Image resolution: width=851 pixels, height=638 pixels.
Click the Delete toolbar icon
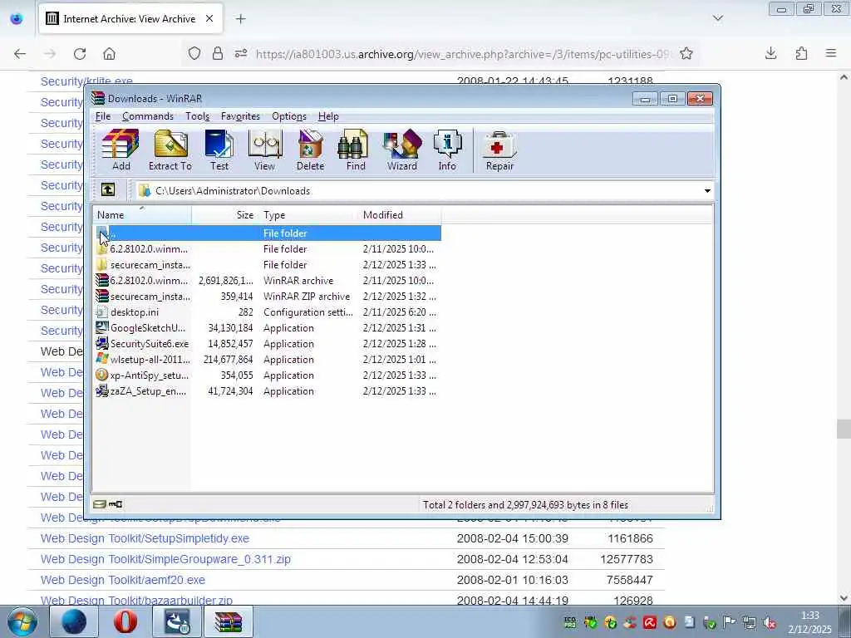click(x=311, y=150)
